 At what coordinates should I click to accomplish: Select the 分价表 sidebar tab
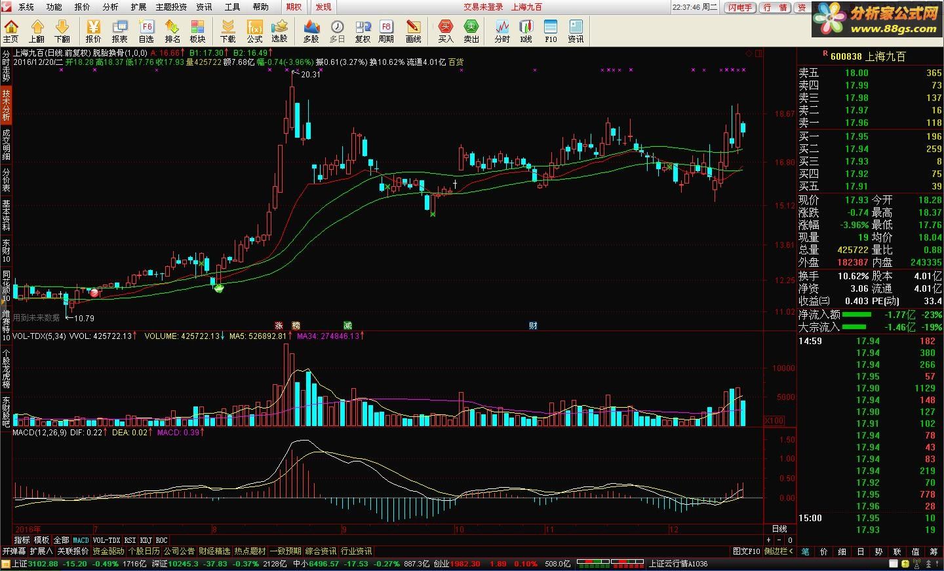tap(6, 179)
